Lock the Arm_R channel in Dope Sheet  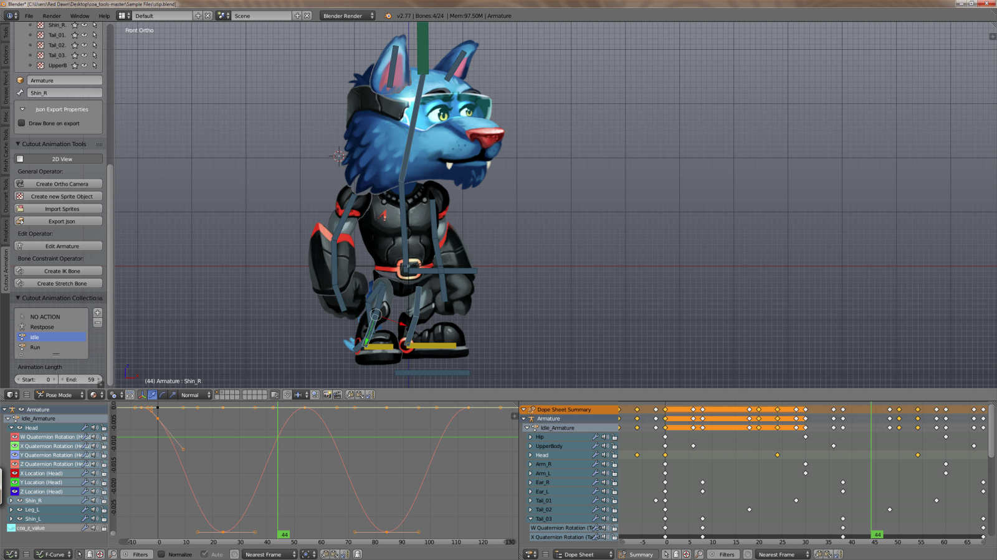pyautogui.click(x=614, y=464)
